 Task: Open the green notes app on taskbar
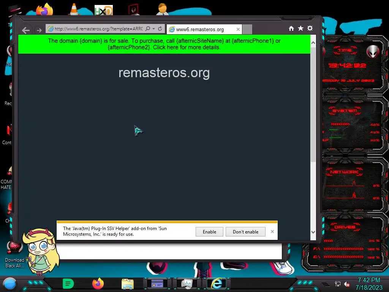pyautogui.click(x=68, y=284)
